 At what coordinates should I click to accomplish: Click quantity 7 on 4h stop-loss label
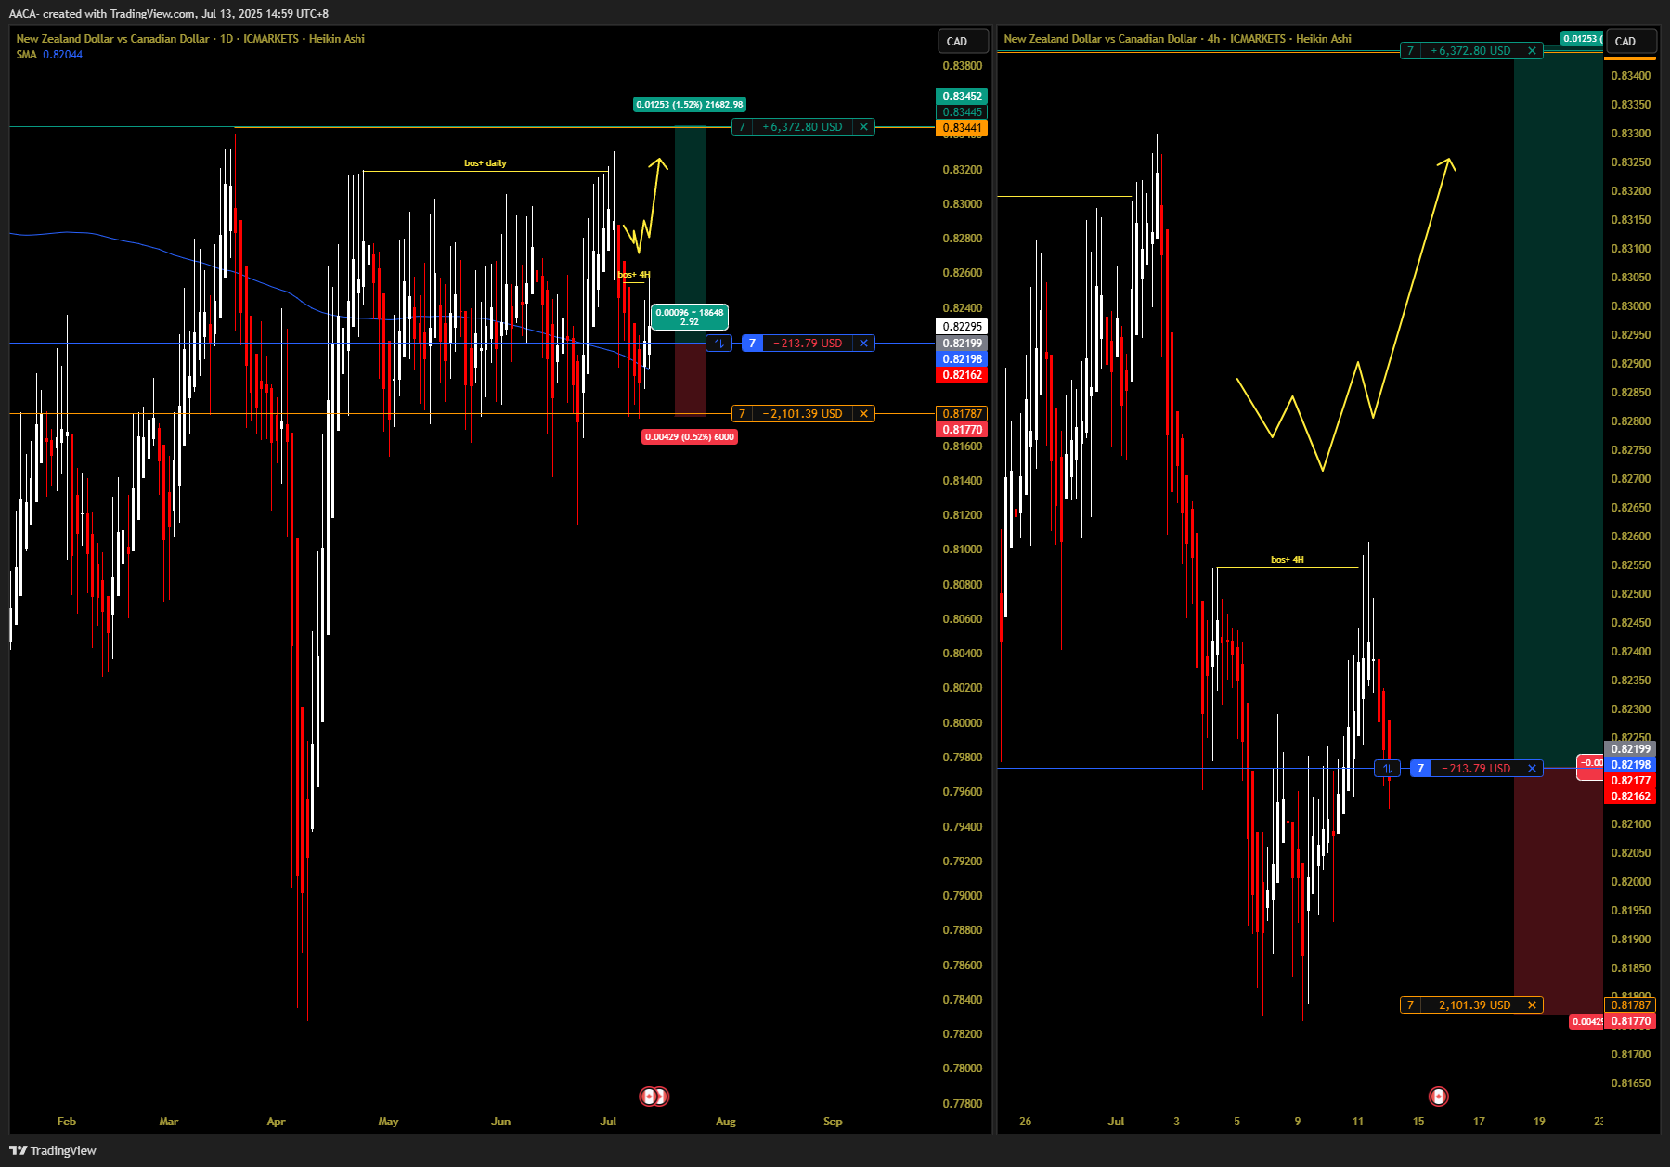[1410, 1005]
